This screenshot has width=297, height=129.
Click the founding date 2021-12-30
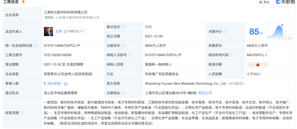pyautogui.click(x=154, y=36)
